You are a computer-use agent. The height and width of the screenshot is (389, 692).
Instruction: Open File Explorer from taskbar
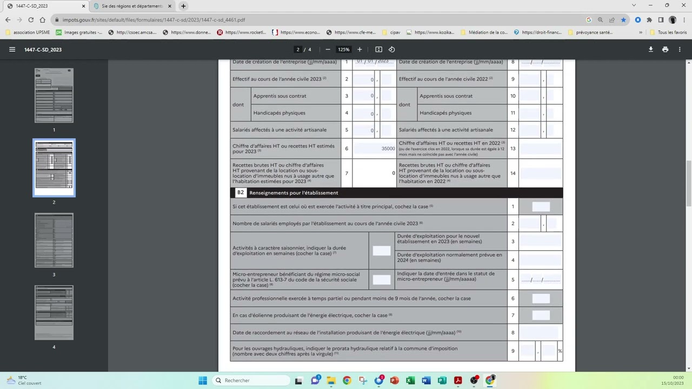(331, 380)
